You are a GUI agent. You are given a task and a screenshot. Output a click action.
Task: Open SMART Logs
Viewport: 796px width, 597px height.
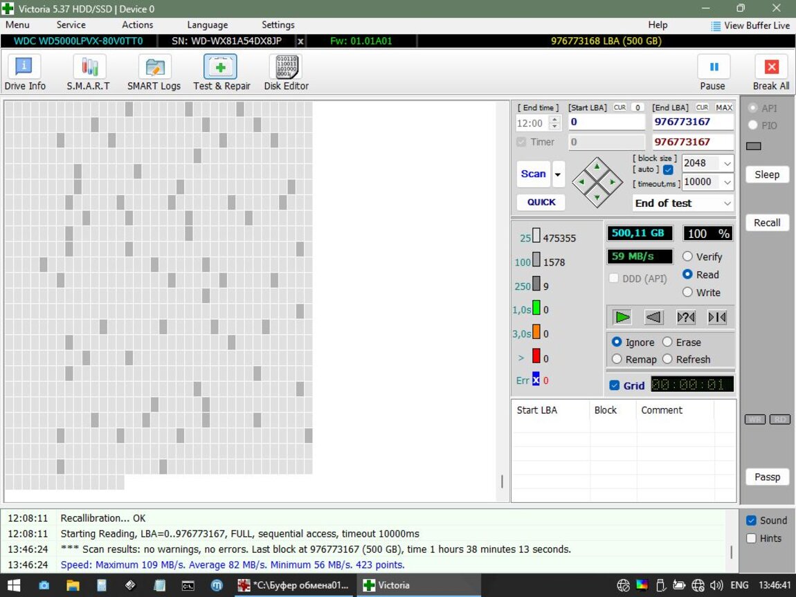pyautogui.click(x=154, y=73)
